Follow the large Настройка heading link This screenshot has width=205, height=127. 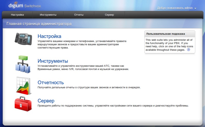pyautogui.click(x=49, y=36)
